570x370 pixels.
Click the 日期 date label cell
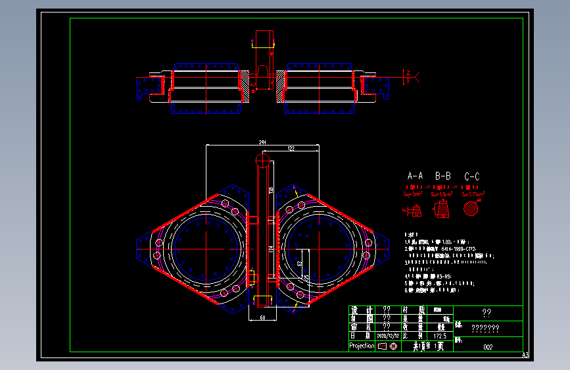pyautogui.click(x=362, y=336)
